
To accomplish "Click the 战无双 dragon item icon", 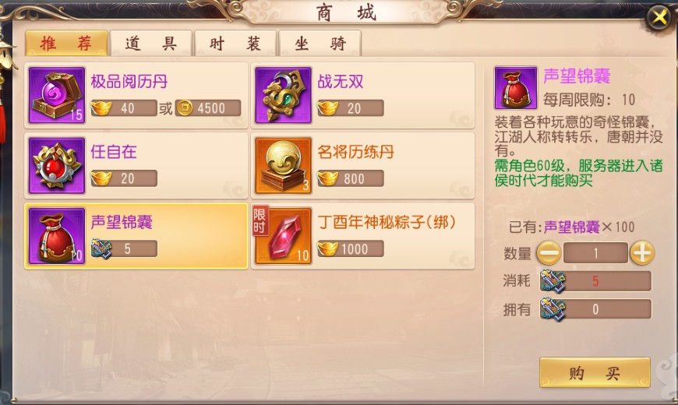I will [283, 95].
